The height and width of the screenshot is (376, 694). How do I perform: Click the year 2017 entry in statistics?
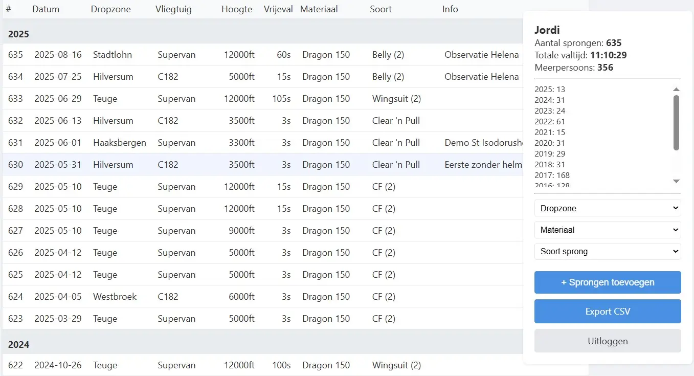tap(553, 175)
